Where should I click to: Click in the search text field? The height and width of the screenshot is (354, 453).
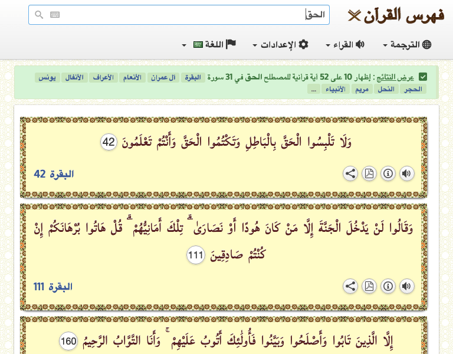177,15
